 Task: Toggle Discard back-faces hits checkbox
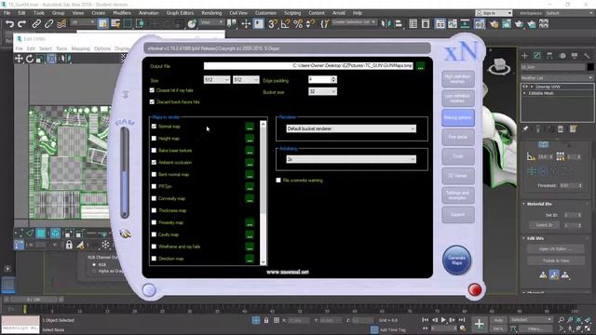[x=152, y=101]
